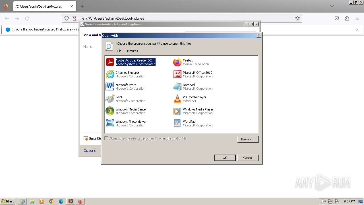The height and width of the screenshot is (205, 364).
Task: Switch to the Pictures folder tab
Action: [x=44, y=6]
